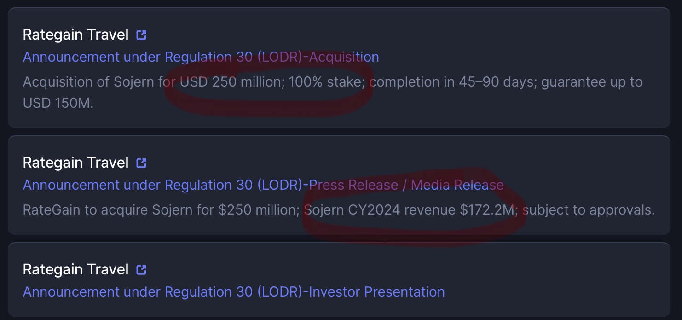Open Rategain Travel title in Acquisition card
Screen dimensions: 682x320
click(75, 35)
